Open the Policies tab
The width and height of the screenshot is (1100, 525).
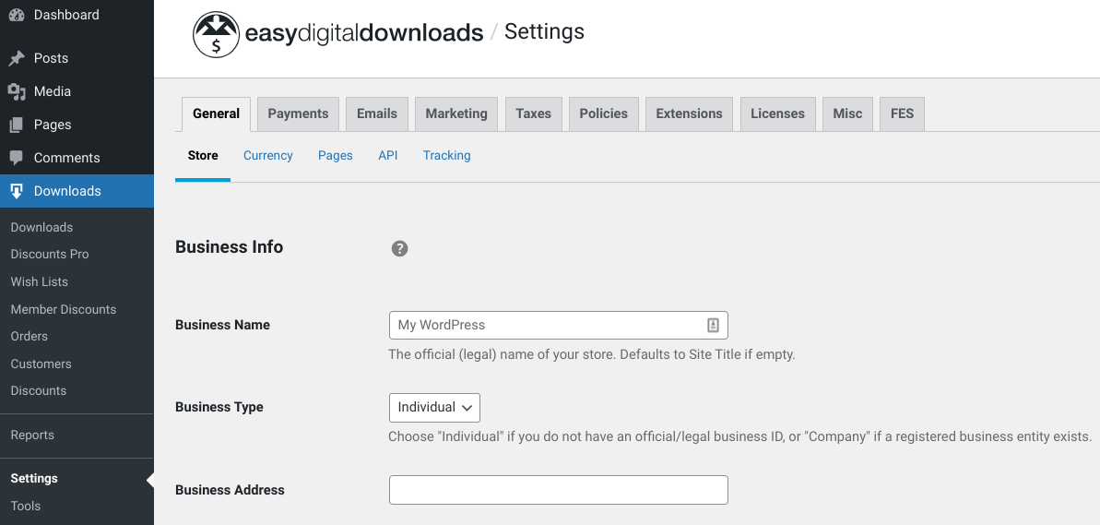tap(603, 113)
